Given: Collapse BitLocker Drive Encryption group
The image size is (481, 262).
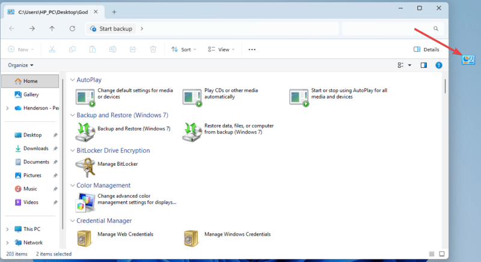Looking at the screenshot, I should pos(72,150).
